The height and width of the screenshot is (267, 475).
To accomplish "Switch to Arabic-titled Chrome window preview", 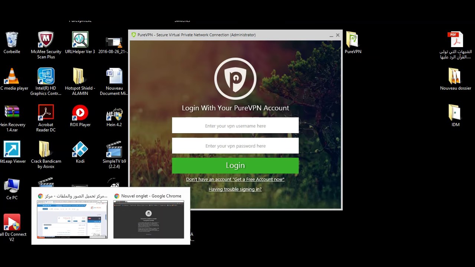I will (72, 220).
